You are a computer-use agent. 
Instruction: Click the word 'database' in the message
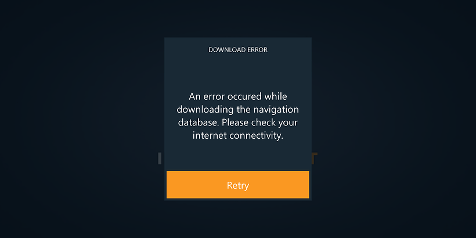tap(198, 122)
